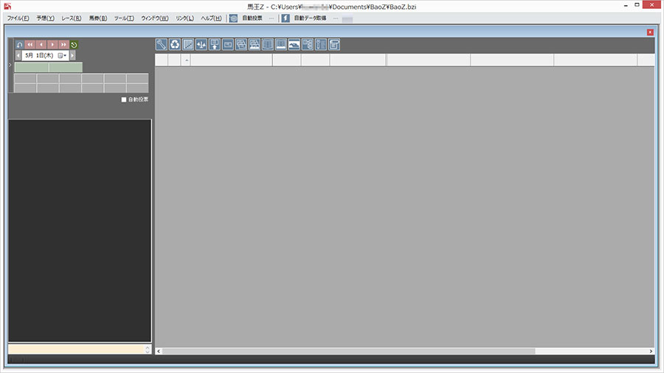Image resolution: width=664 pixels, height=373 pixels.
Task: Click the wrench and list toolbar icon
Action: [x=321, y=44]
